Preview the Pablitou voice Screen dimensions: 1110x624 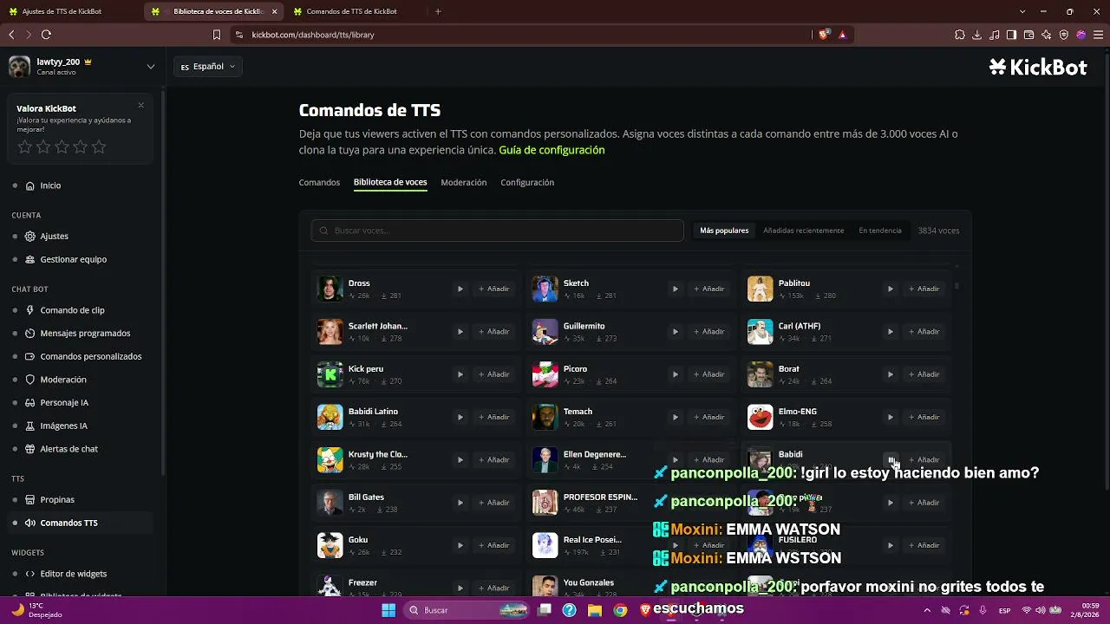(891, 289)
